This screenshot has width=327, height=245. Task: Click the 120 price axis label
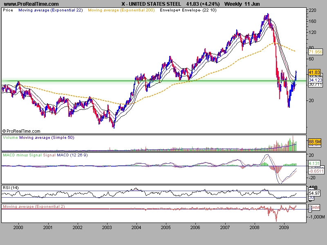click(x=313, y=32)
